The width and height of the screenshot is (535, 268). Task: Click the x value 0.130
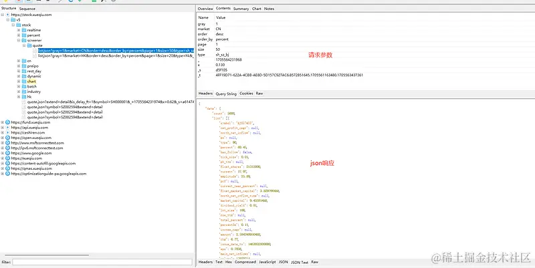point(220,65)
